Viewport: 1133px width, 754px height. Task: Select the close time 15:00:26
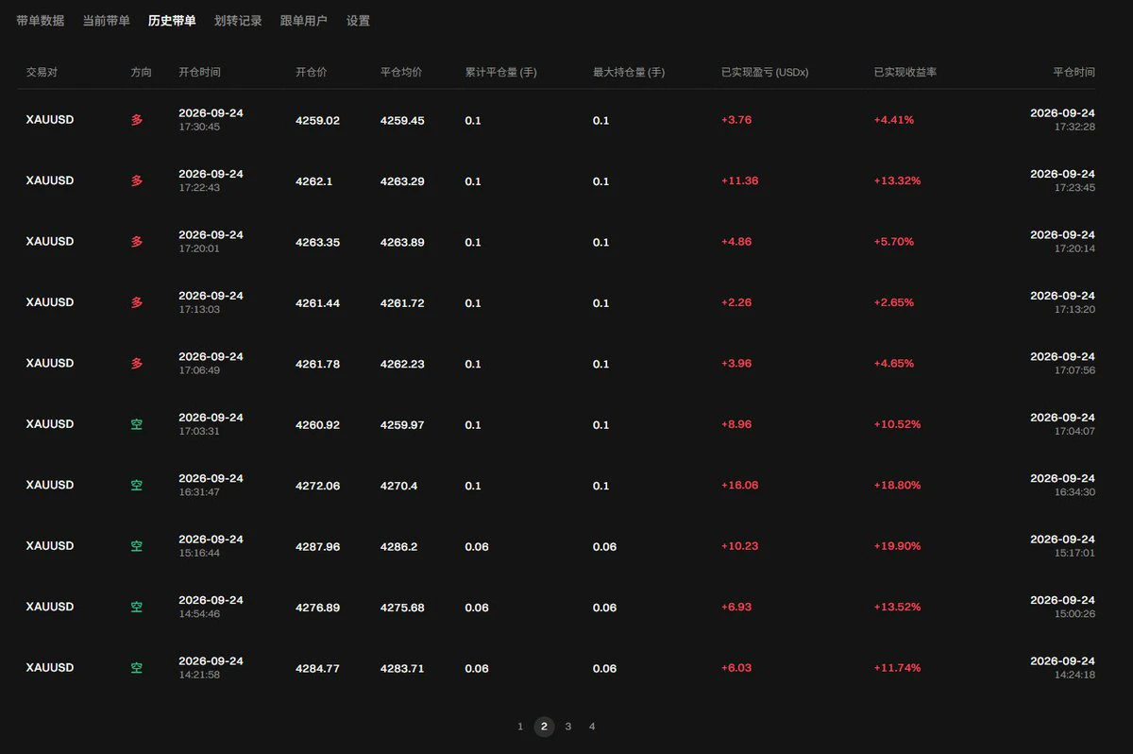1074,614
